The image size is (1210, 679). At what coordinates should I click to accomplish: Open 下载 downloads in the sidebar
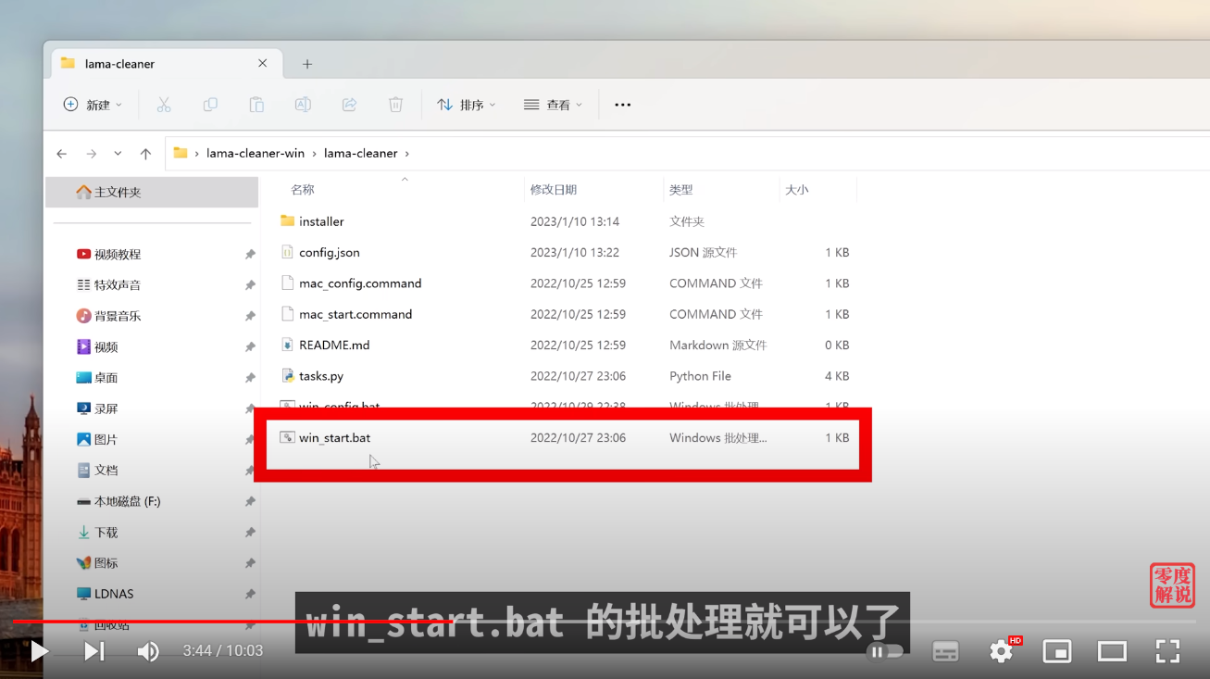click(97, 533)
